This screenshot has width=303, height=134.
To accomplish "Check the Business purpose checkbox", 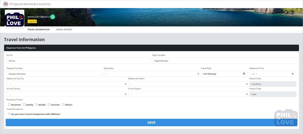I will point(9,104).
